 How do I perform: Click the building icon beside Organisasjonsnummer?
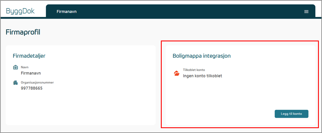(x=15, y=83)
